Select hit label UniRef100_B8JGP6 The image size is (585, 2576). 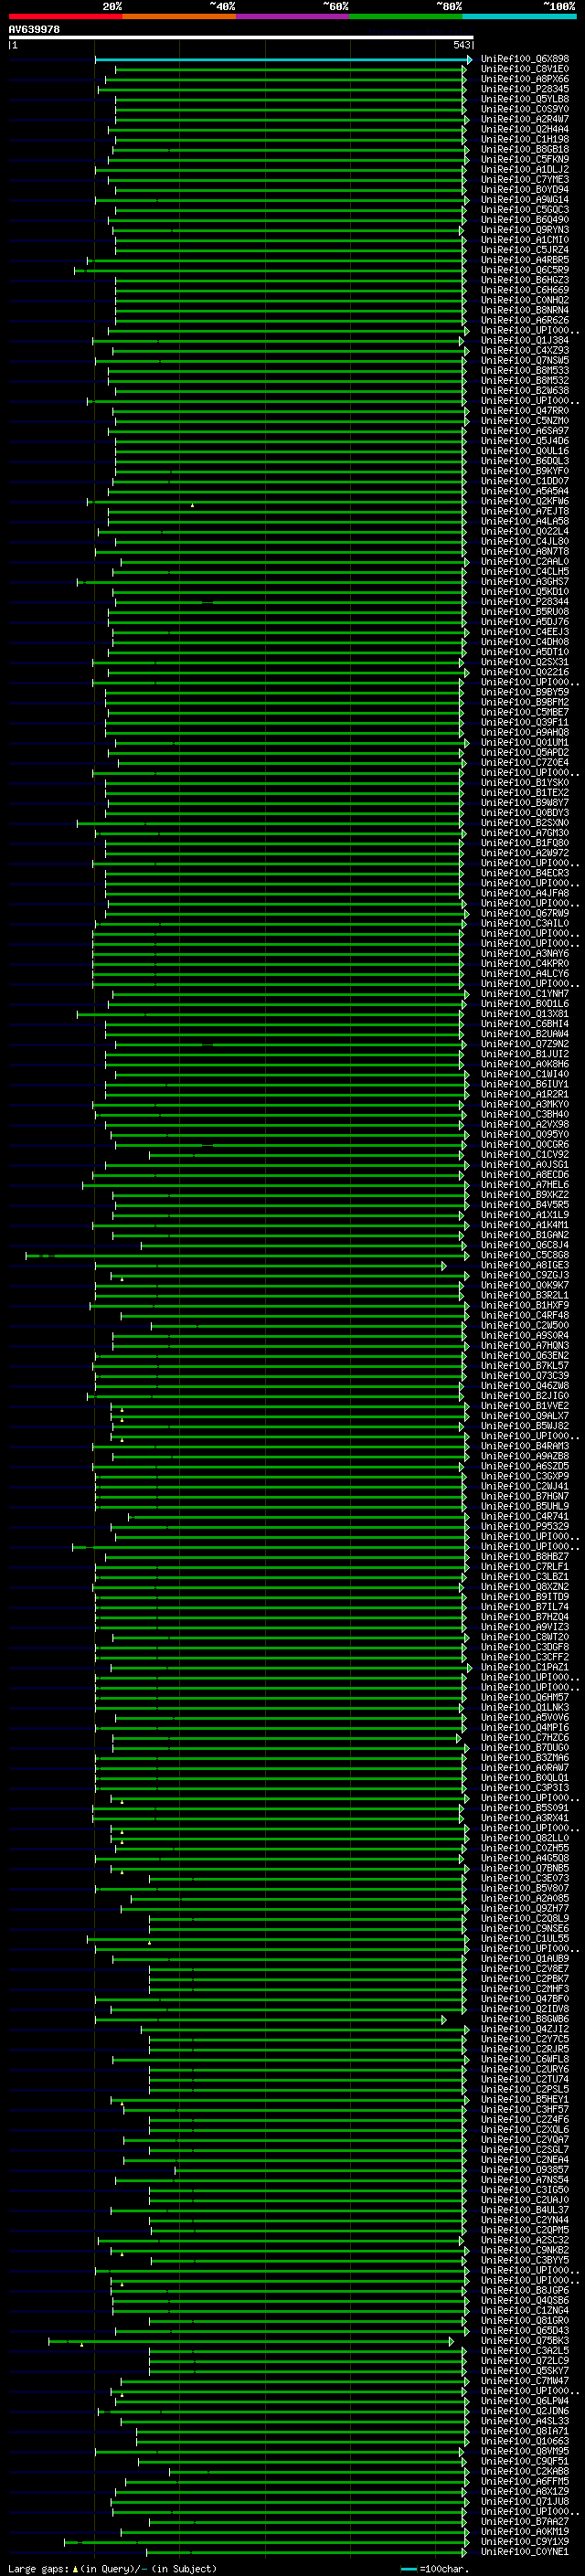[525, 2291]
